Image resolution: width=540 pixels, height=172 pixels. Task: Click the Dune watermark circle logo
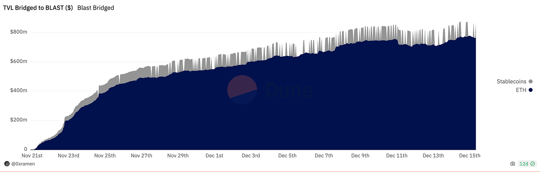[242, 90]
